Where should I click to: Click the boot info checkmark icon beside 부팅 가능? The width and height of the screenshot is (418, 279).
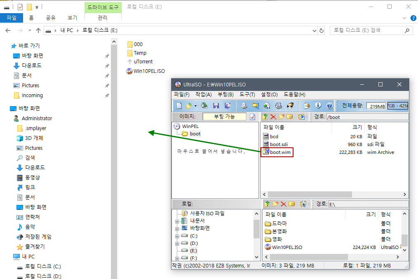coord(252,117)
